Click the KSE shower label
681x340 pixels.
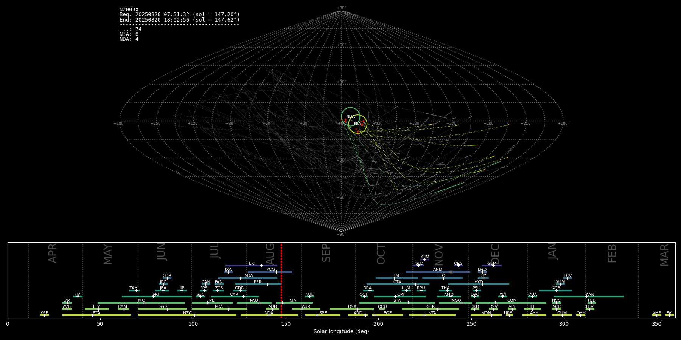coord(44,313)
